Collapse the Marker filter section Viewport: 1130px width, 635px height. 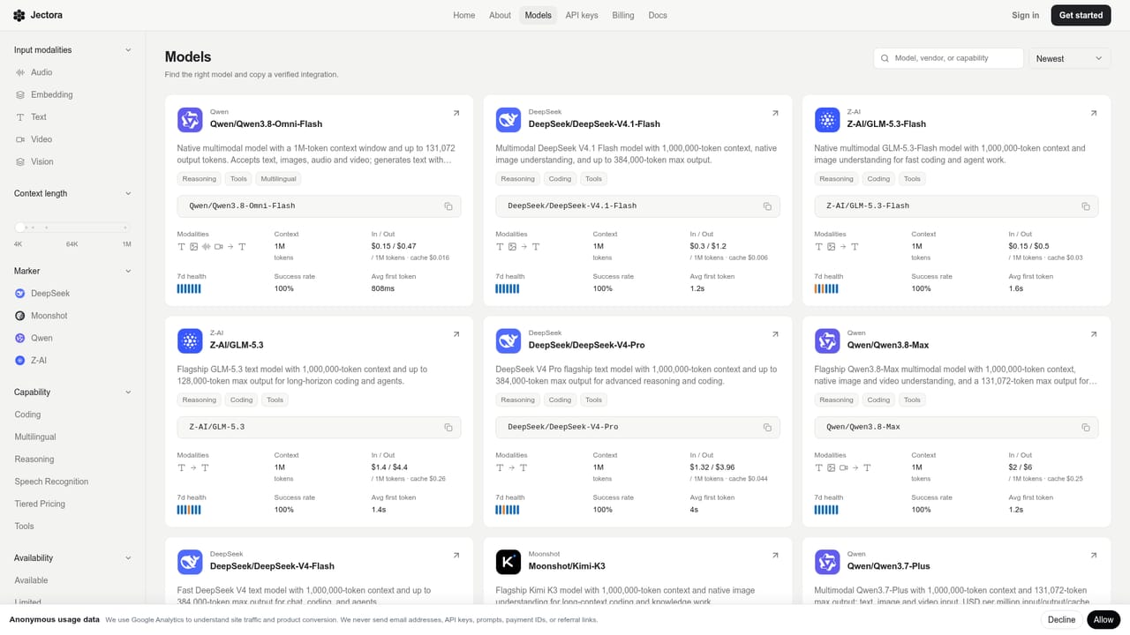click(72, 271)
